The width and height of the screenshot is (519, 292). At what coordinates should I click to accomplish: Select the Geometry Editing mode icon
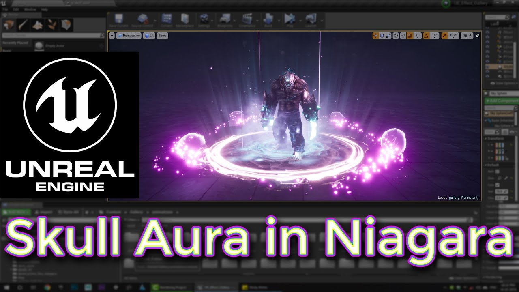click(66, 25)
